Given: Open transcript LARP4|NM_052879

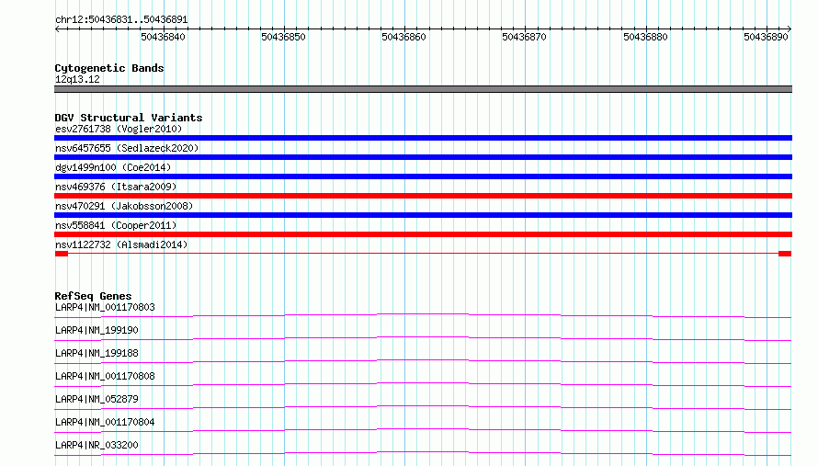Looking at the screenshot, I should point(97,399).
